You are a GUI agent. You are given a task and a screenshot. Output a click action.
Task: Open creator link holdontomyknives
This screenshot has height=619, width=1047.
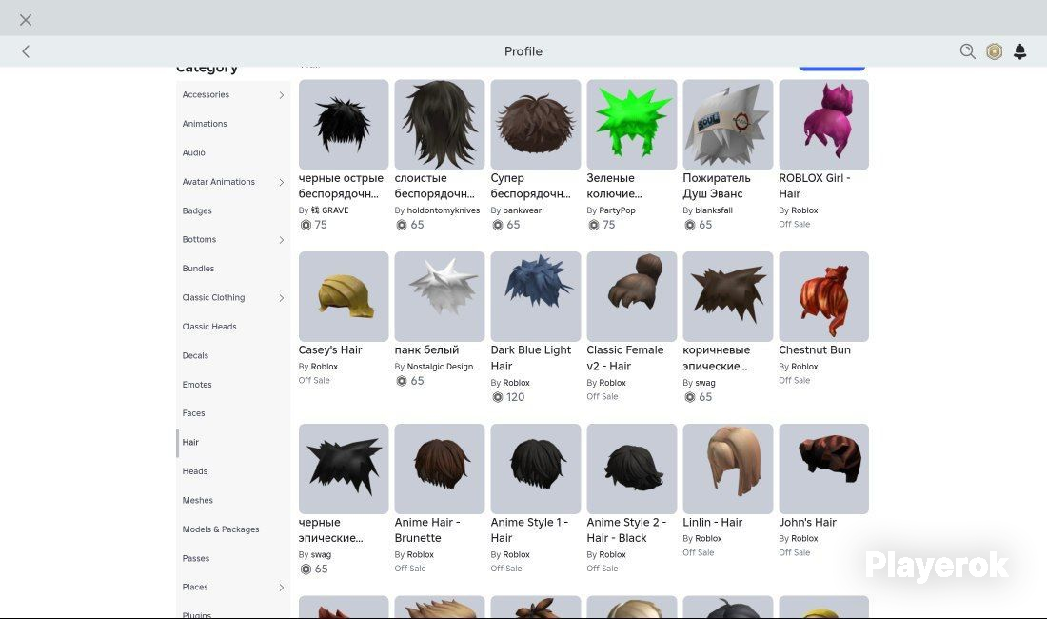444,210
